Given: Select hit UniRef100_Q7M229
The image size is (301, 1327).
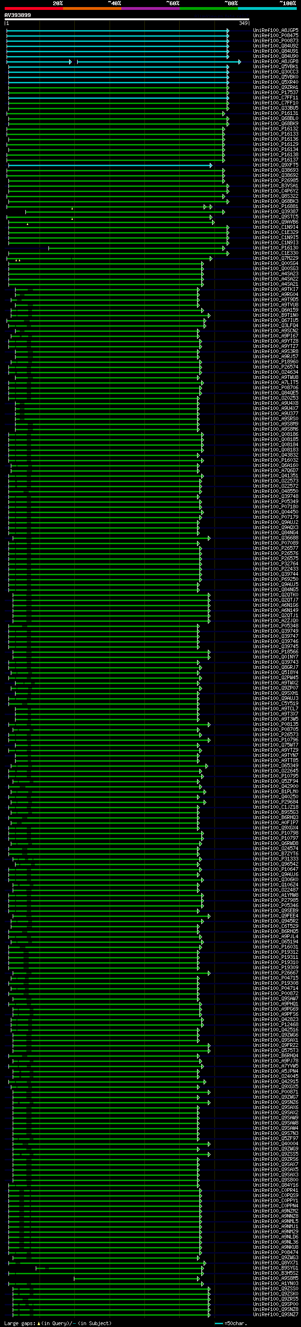Looking at the screenshot, I should pos(275,258).
